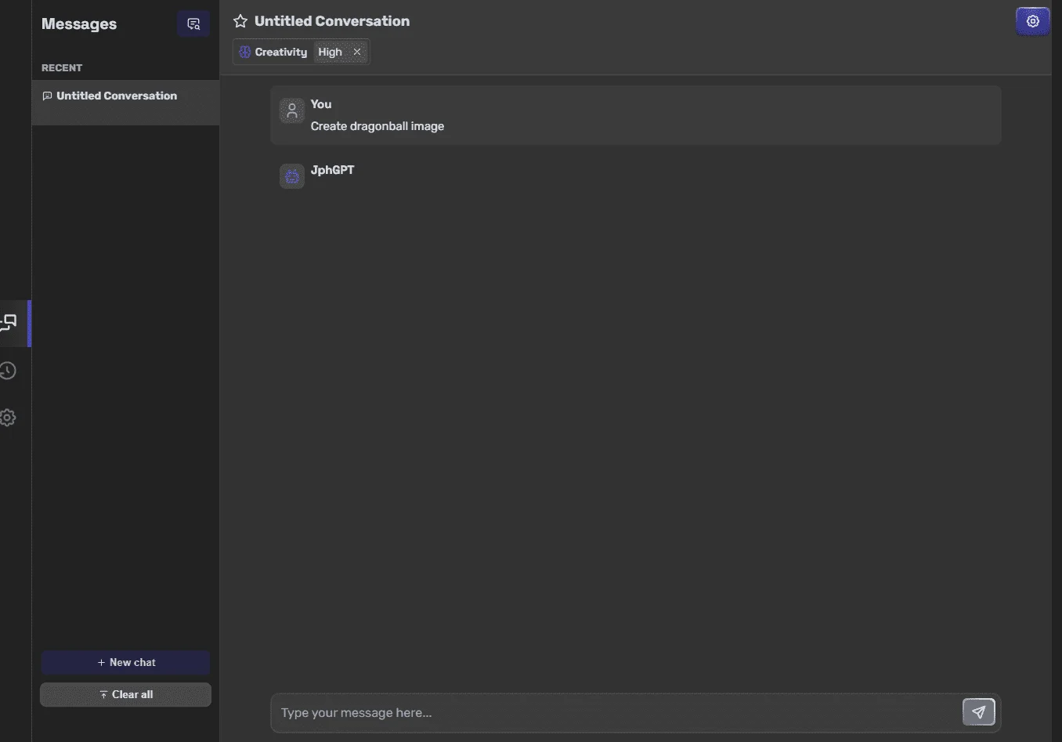Click the Create dragonball image message text
The width and height of the screenshot is (1062, 742).
(x=377, y=126)
